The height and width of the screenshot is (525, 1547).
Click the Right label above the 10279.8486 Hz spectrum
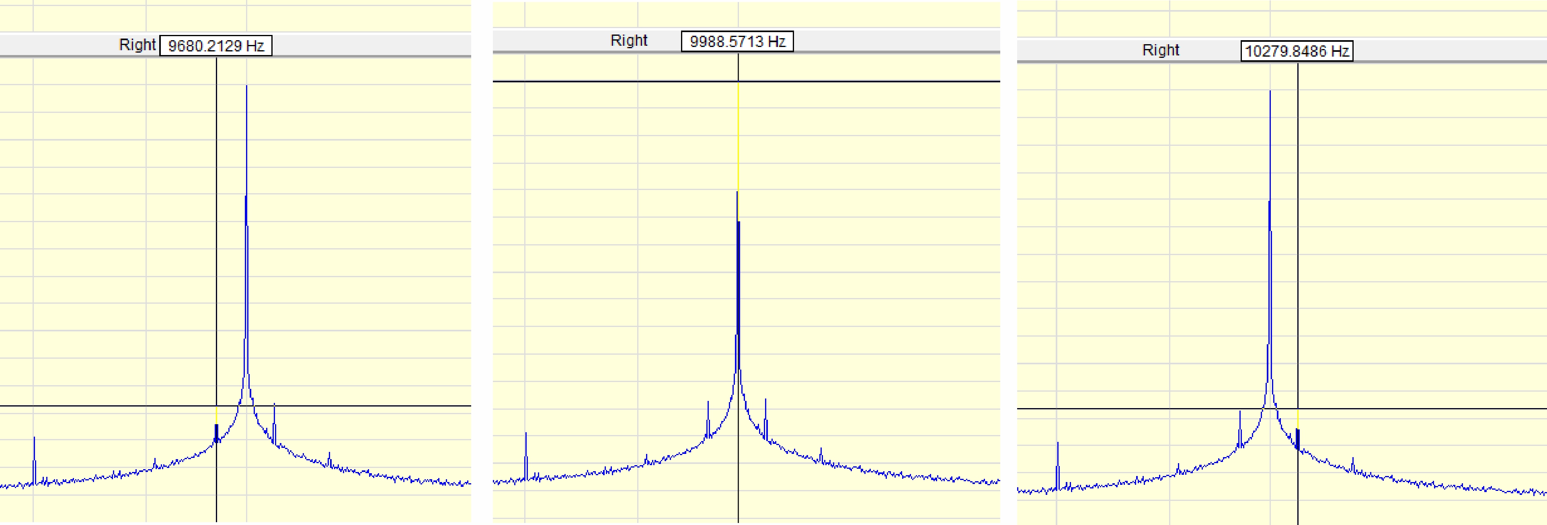(1160, 50)
